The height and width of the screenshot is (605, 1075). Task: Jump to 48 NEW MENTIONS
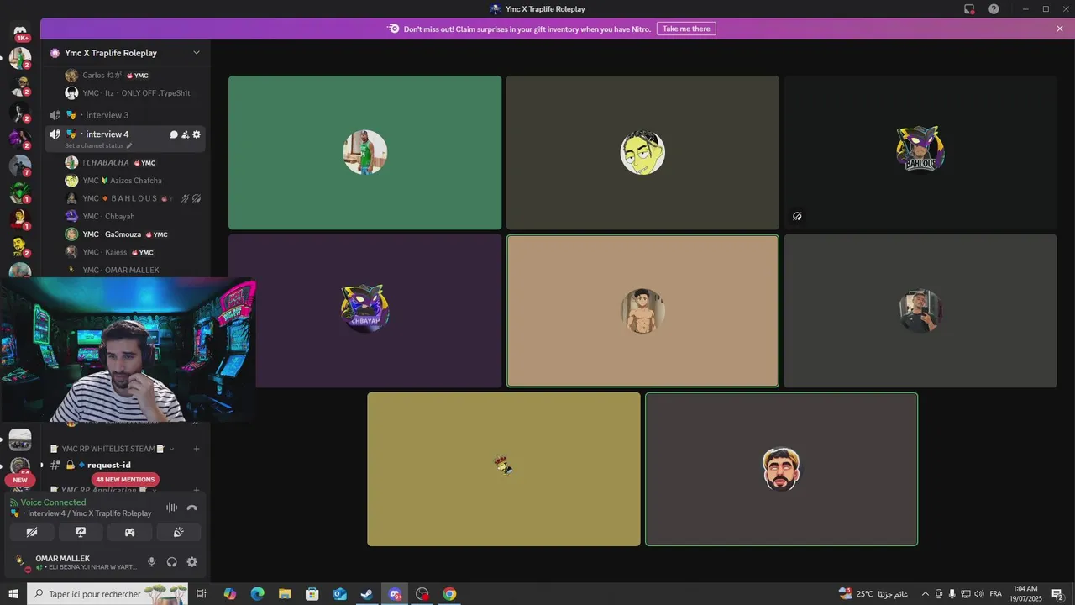click(x=125, y=480)
